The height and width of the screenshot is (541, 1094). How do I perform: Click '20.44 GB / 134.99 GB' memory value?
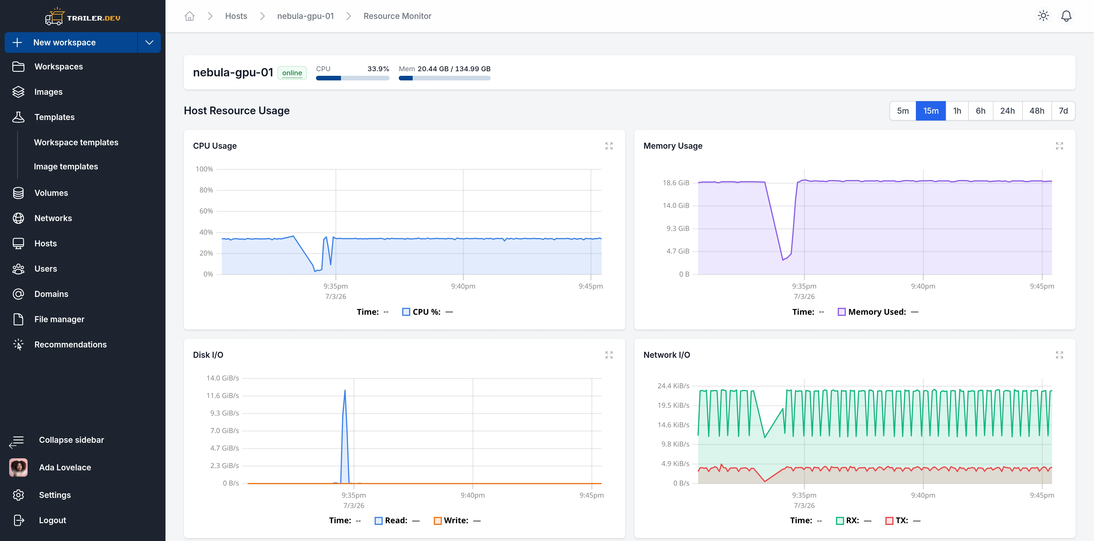click(454, 69)
